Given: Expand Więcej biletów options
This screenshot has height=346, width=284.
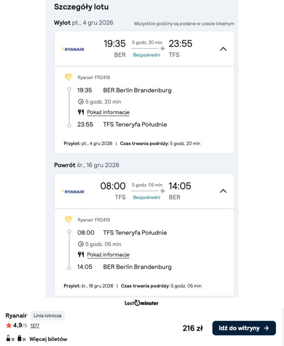Looking at the screenshot, I should click(48, 339).
